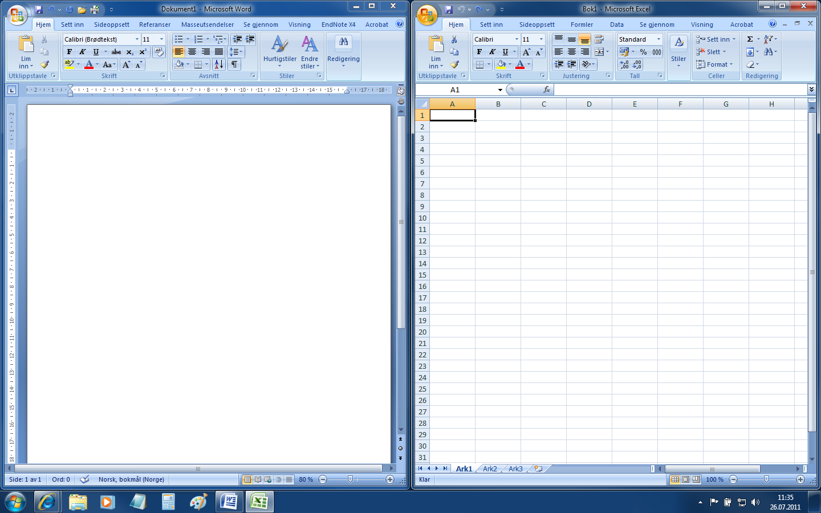Click justify alignment in Word
The width and height of the screenshot is (821, 513).
pos(219,52)
